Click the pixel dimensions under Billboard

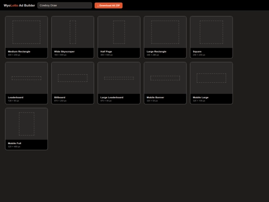tap(60, 101)
